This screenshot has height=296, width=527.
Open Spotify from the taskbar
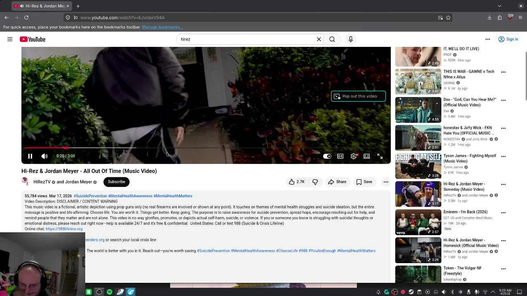(110, 292)
